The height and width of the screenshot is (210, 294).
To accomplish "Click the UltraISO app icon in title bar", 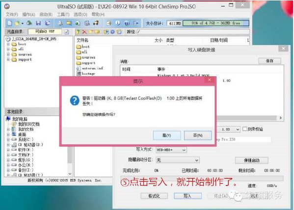I will [7, 6].
